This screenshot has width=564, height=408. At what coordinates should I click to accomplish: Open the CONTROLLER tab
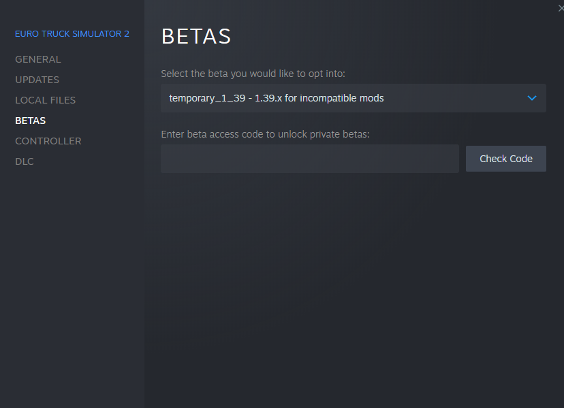tap(48, 141)
